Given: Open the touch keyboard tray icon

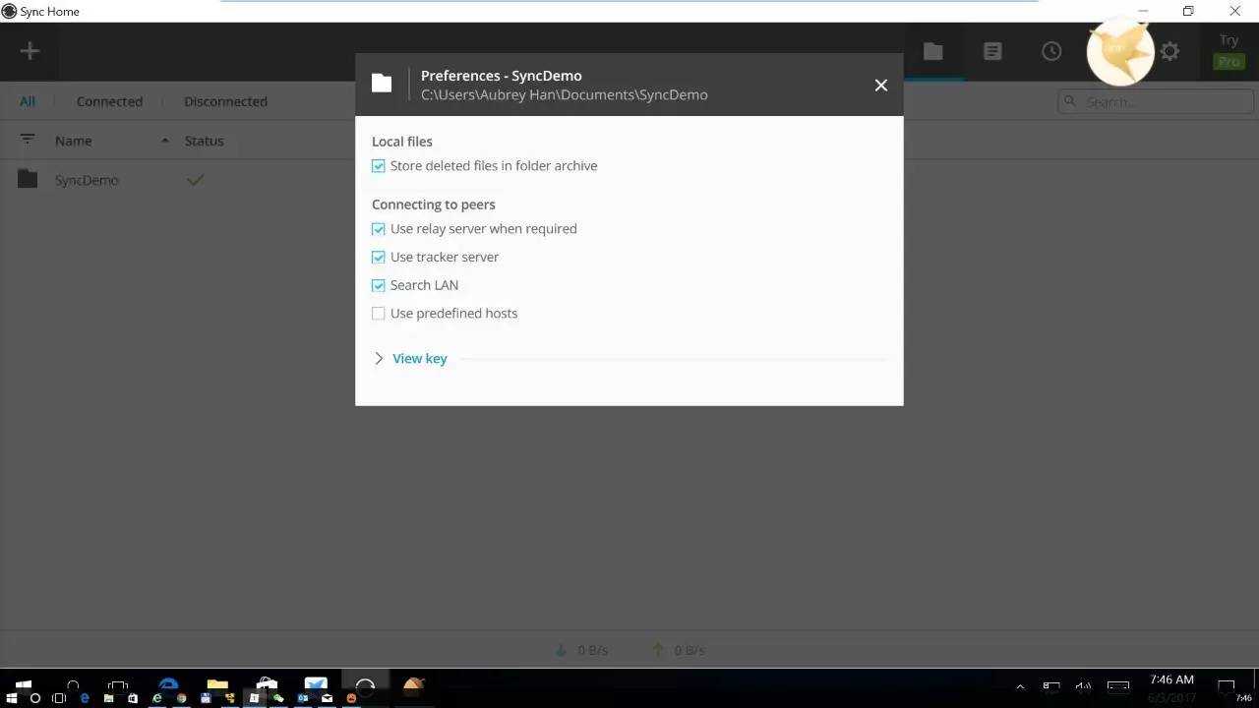Looking at the screenshot, I should (1118, 687).
